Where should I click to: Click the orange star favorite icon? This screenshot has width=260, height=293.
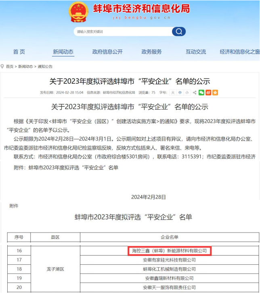[x=215, y=93]
